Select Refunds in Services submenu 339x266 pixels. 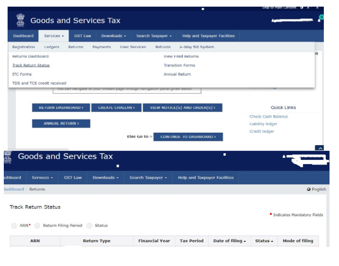(x=163, y=47)
